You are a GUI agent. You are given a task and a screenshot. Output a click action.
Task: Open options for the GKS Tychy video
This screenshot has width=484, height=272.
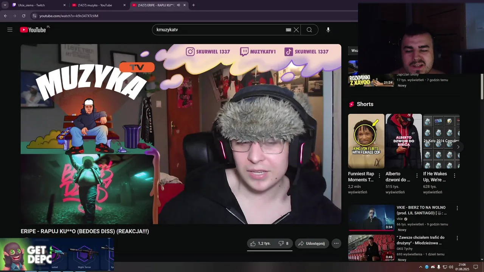pyautogui.click(x=457, y=238)
